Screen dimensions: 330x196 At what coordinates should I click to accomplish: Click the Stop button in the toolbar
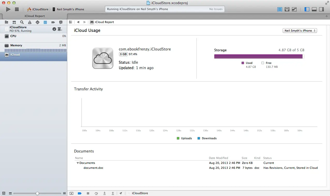[17, 9]
